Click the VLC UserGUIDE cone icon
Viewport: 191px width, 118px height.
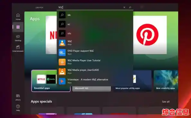62,71
